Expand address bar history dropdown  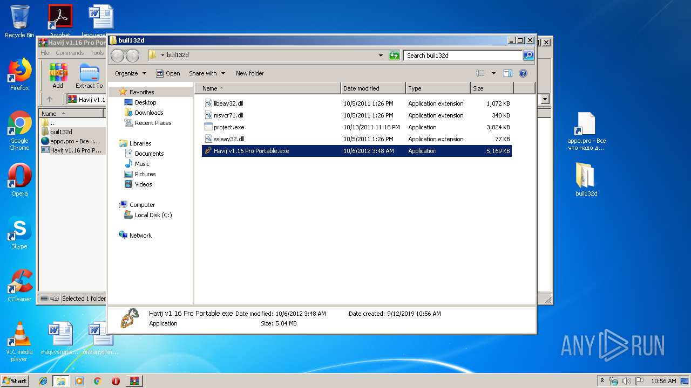[381, 55]
